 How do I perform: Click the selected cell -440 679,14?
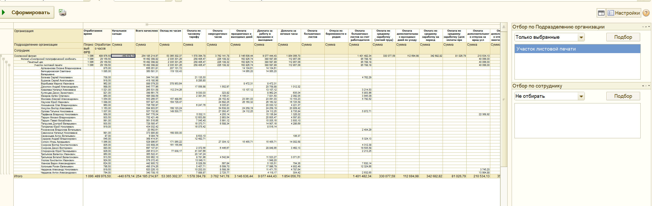pyautogui.click(x=123, y=56)
